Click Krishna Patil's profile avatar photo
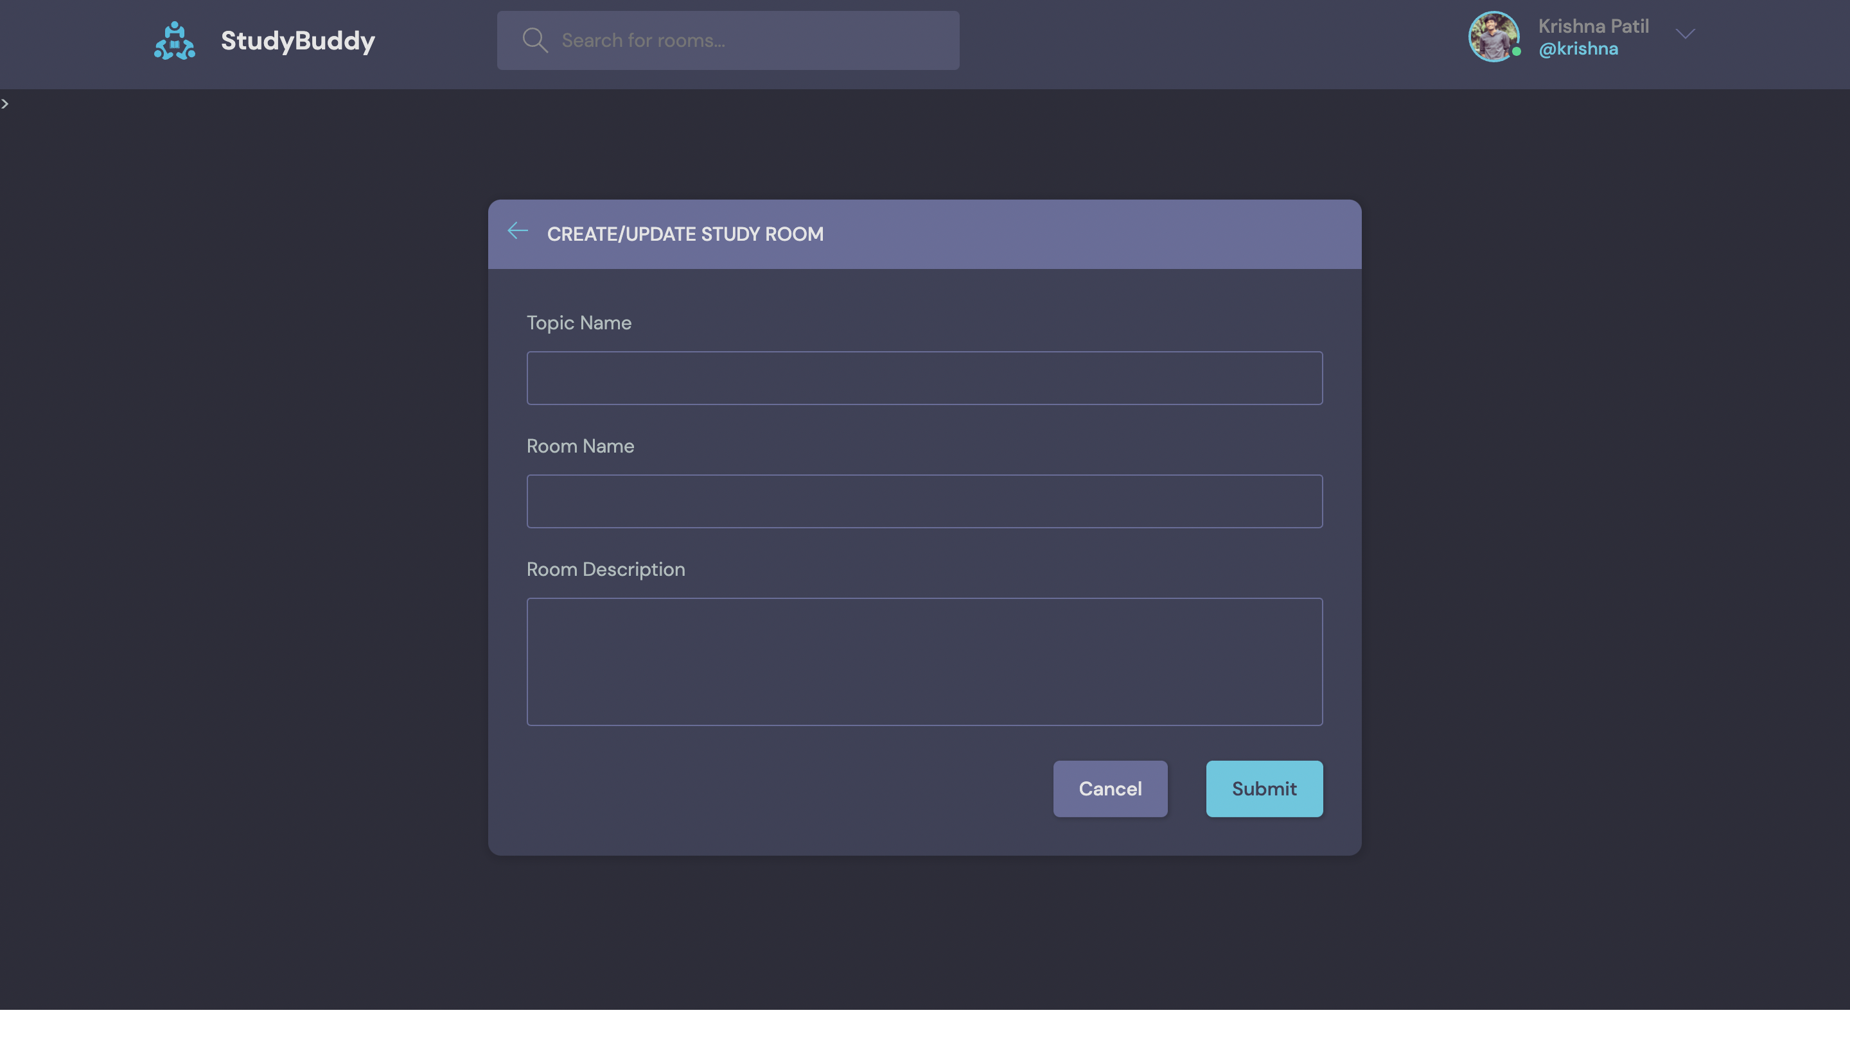This screenshot has width=1850, height=1040. point(1493,36)
